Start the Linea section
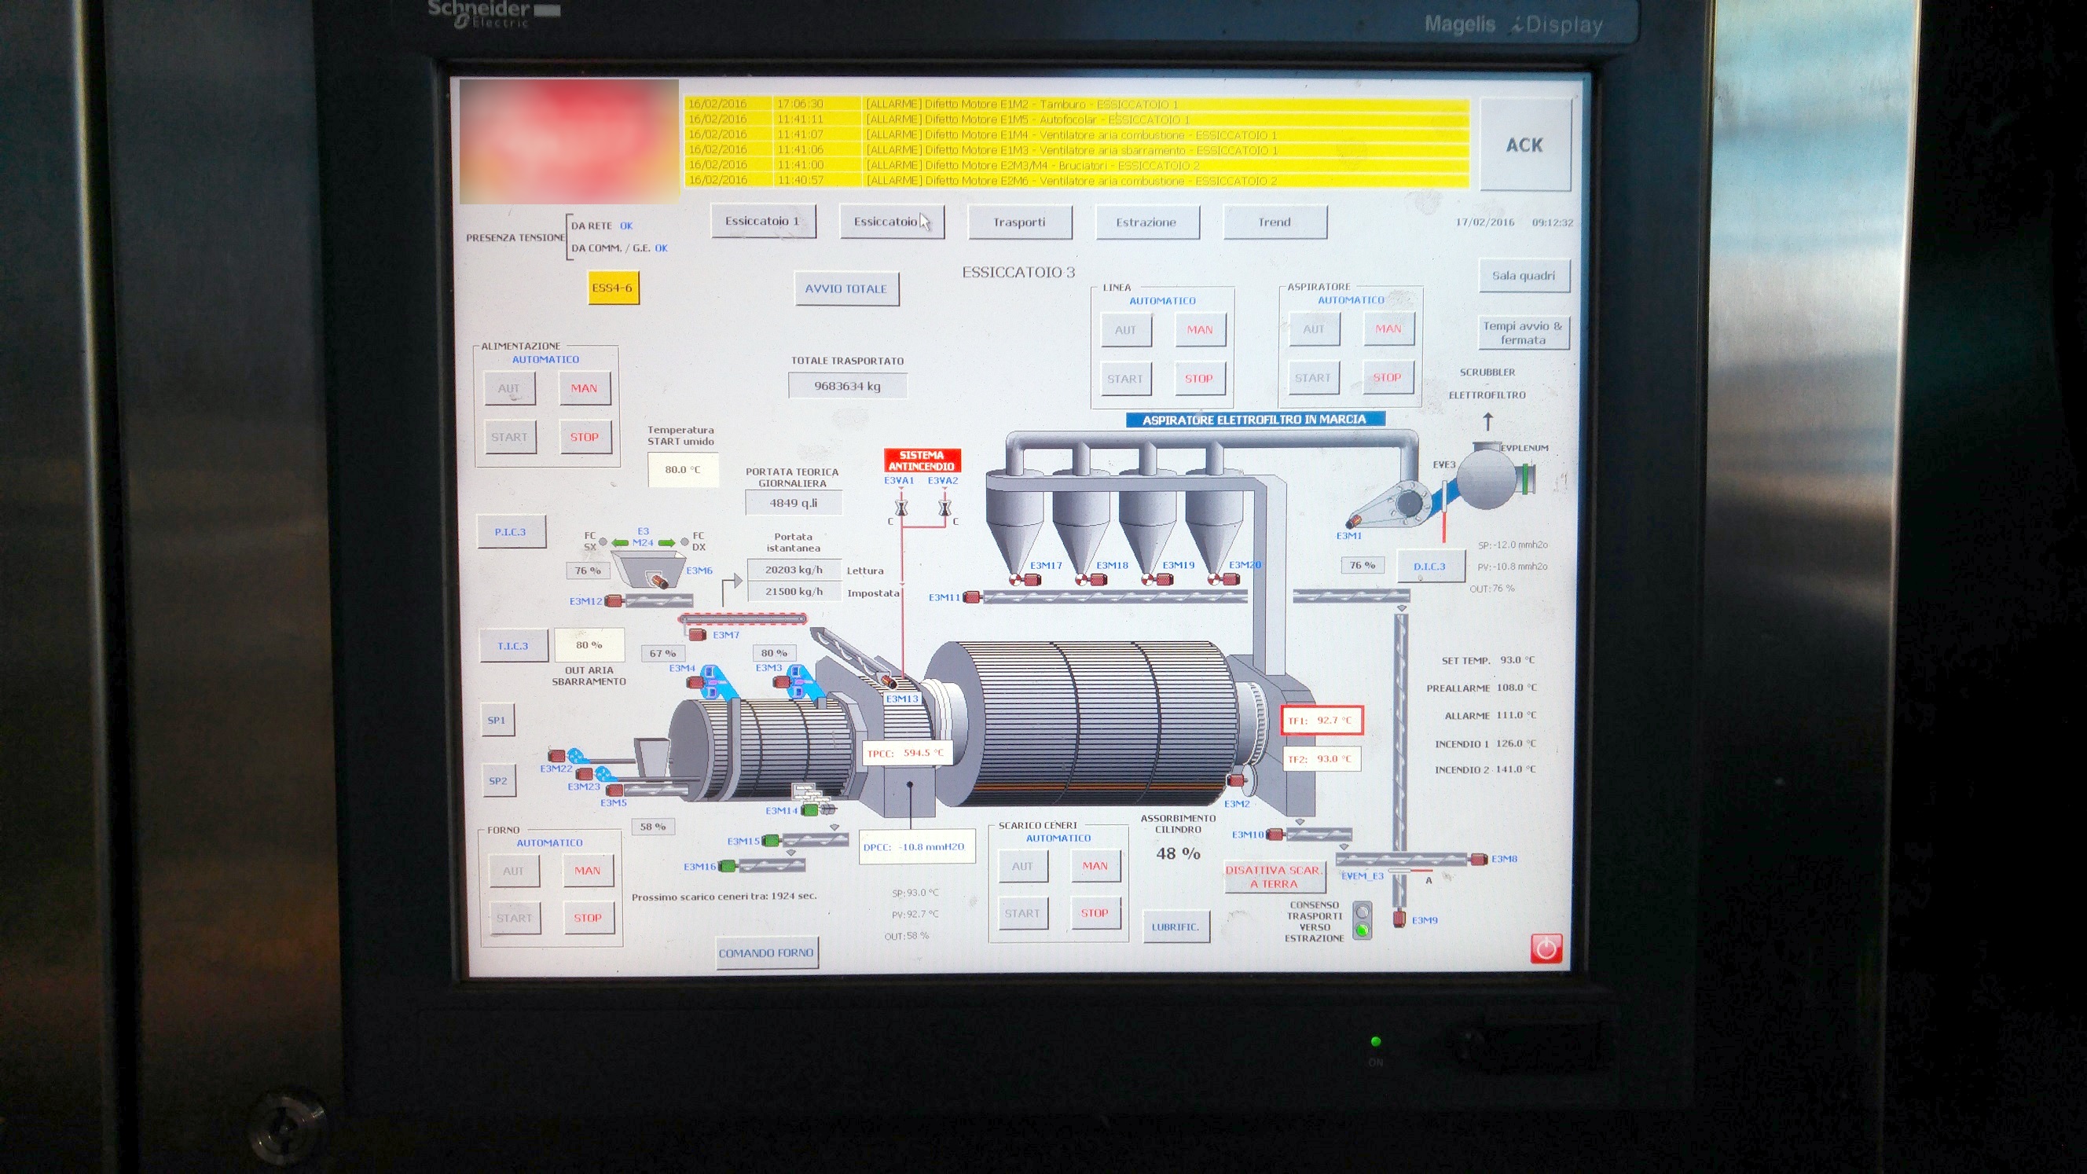The height and width of the screenshot is (1174, 2087). tap(1125, 379)
